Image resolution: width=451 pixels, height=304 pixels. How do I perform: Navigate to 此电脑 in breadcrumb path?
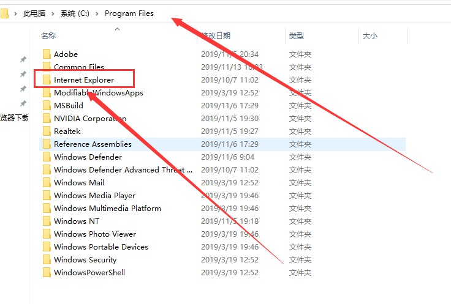coord(35,13)
